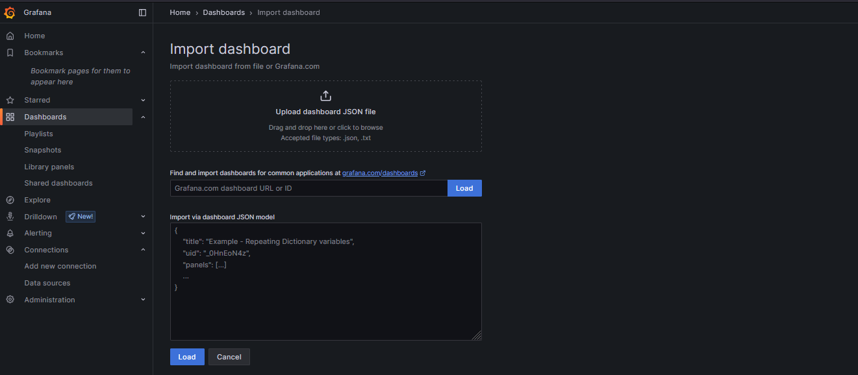Collapse the Bookmarks section chevron
Viewport: 858px width, 375px height.
pos(143,53)
